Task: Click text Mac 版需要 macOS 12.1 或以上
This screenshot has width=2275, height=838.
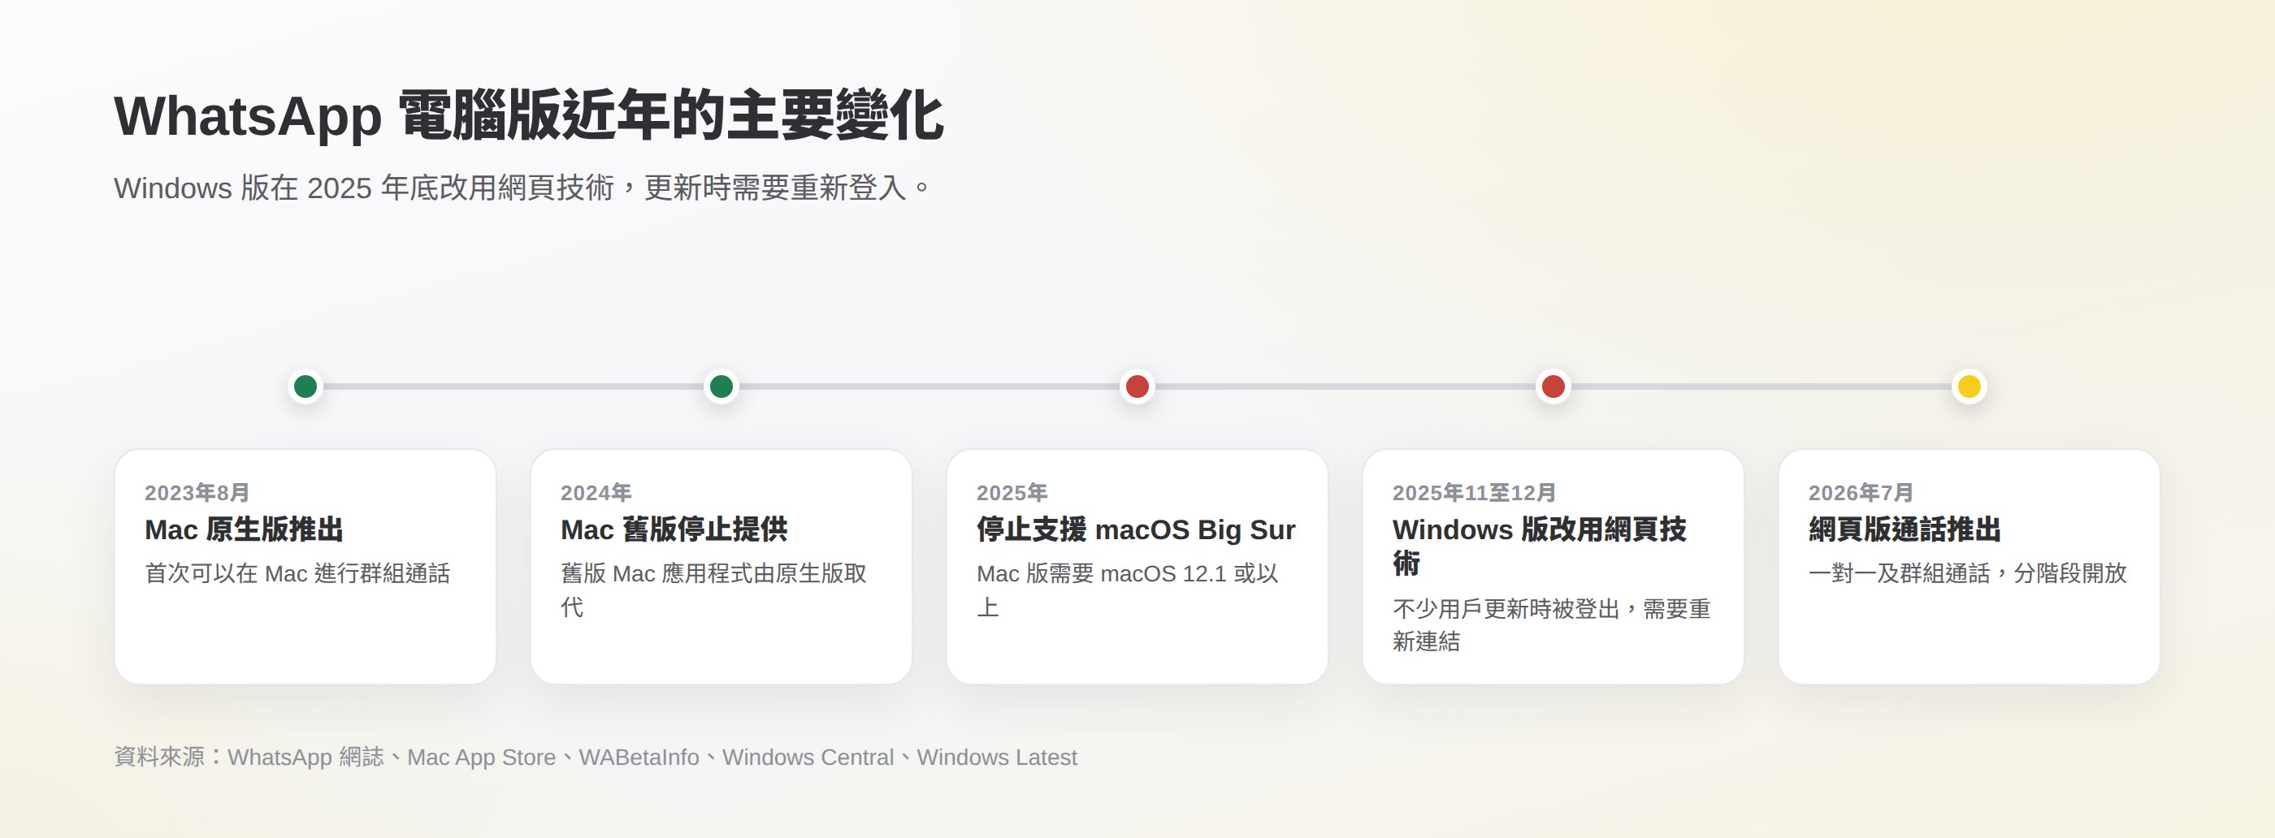Action: pyautogui.click(x=1128, y=590)
